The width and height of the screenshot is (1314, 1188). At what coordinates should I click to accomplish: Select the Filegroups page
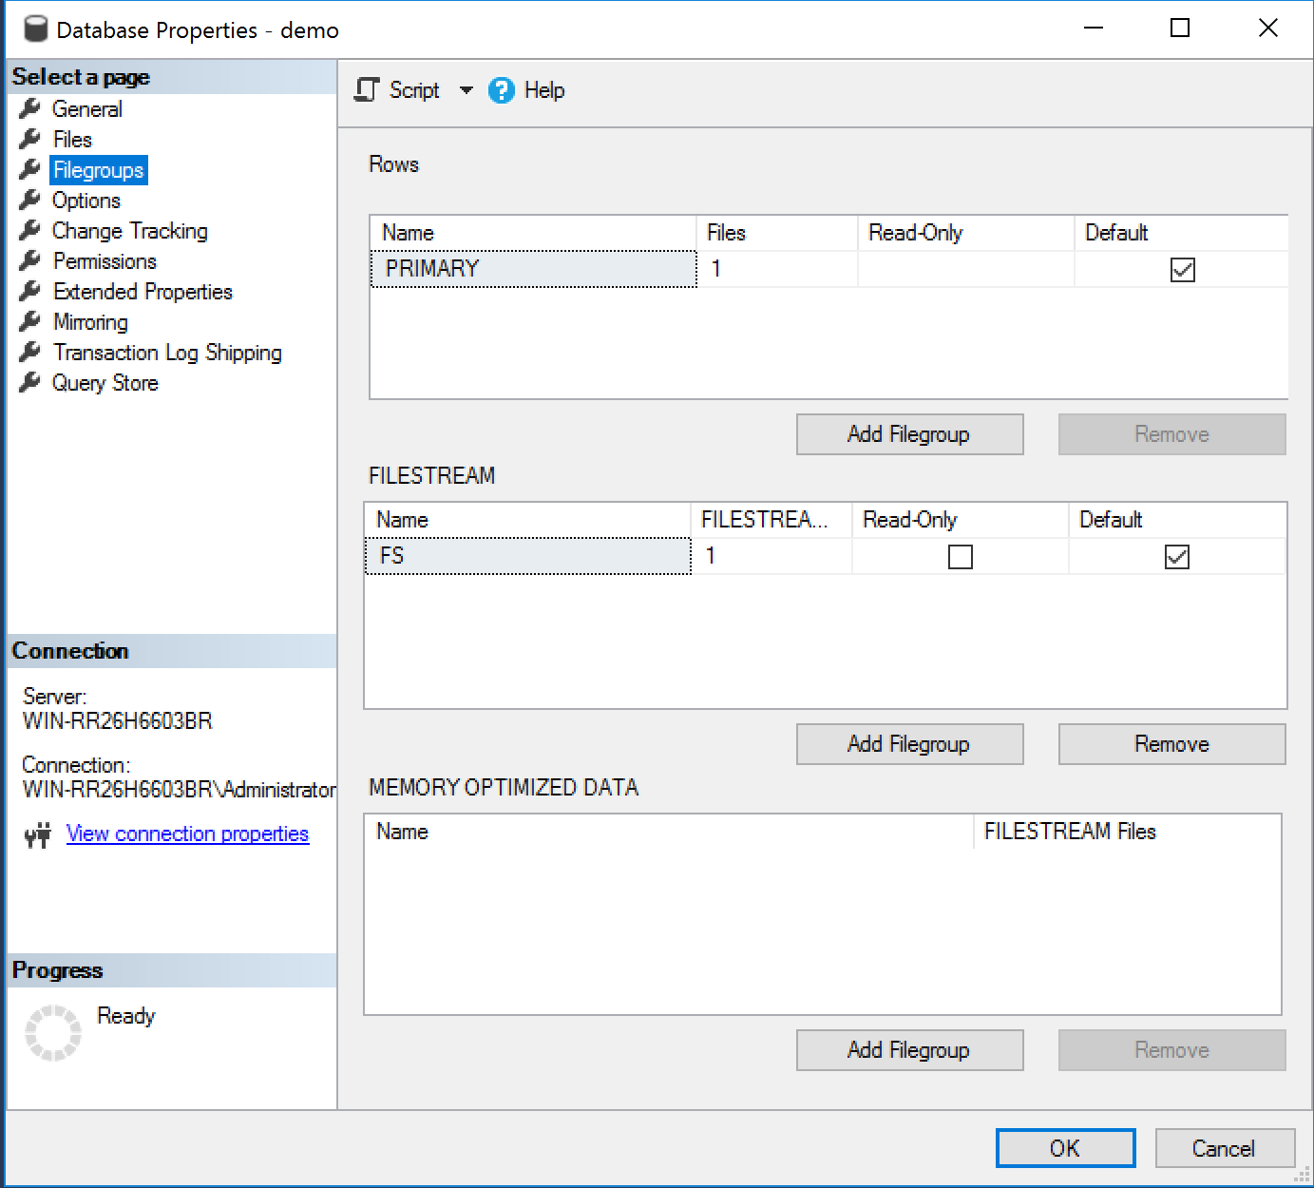[99, 170]
